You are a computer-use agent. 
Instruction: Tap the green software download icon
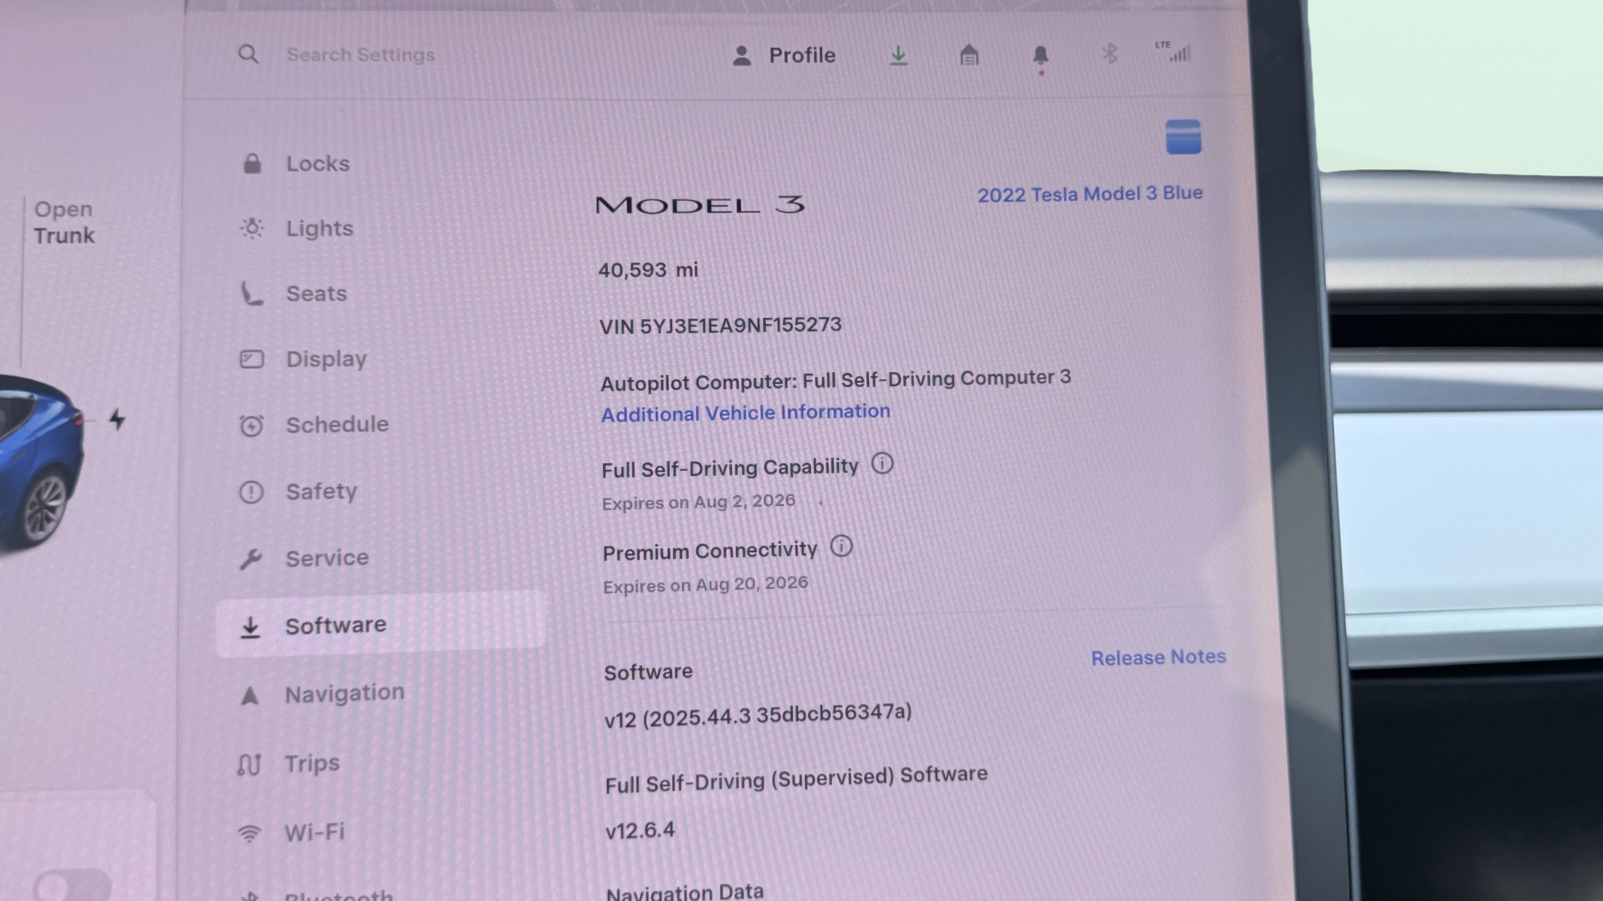pyautogui.click(x=898, y=56)
